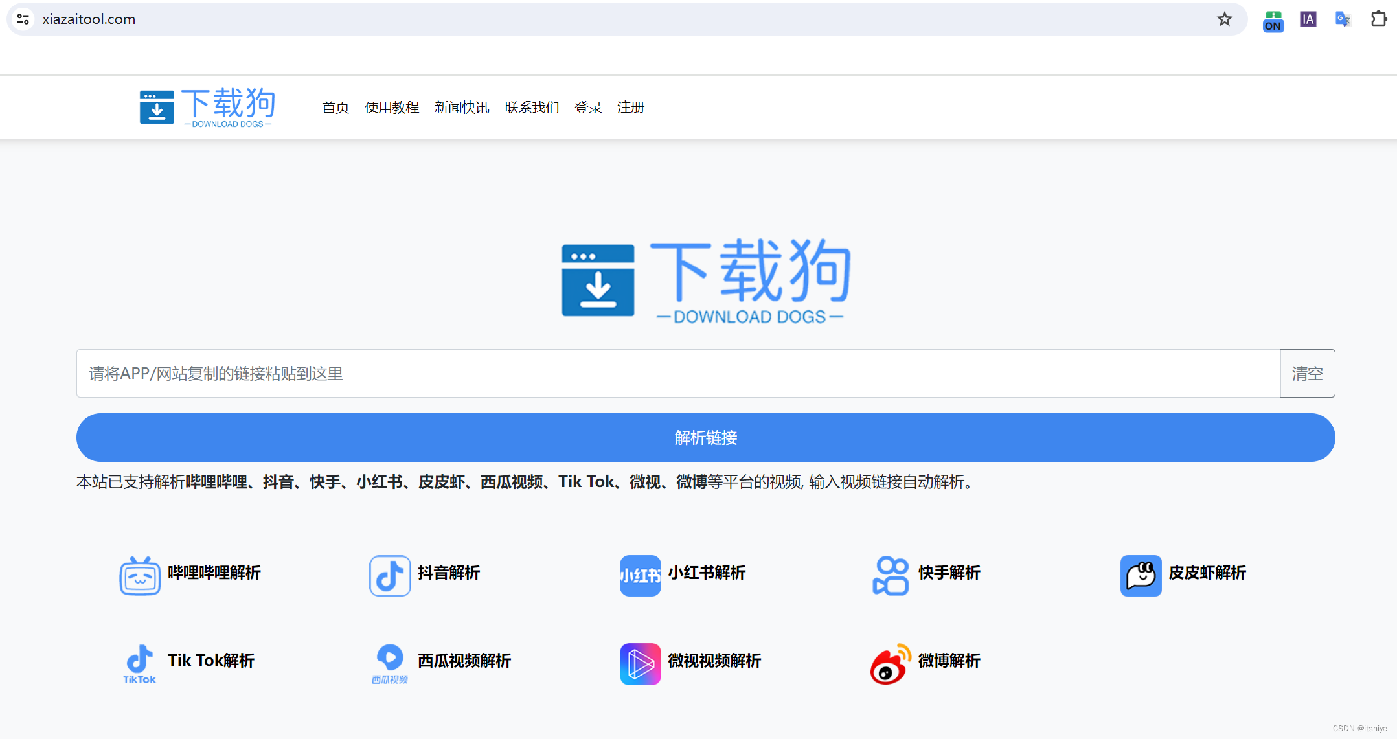Click the 清空 clear button
This screenshot has height=739, width=1397.
[x=1307, y=374]
